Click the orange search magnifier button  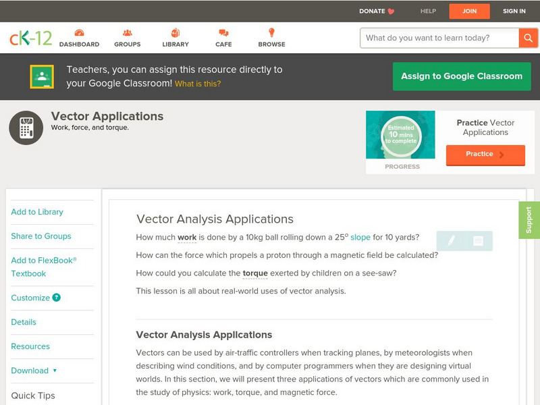coord(528,38)
